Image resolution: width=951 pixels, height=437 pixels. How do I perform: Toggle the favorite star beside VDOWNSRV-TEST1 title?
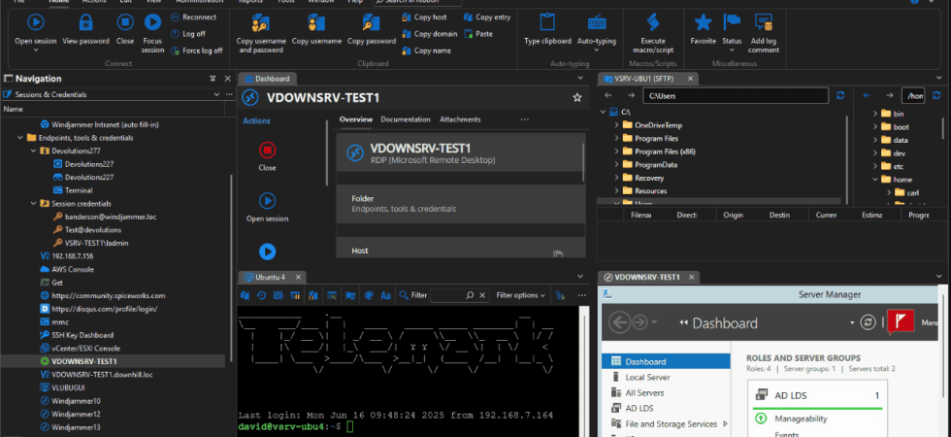[576, 98]
